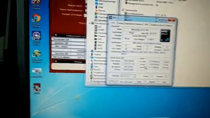This screenshot has width=210, height=118.
Task: Select Портативный ПК icon item in tree
Action: tap(100, 17)
